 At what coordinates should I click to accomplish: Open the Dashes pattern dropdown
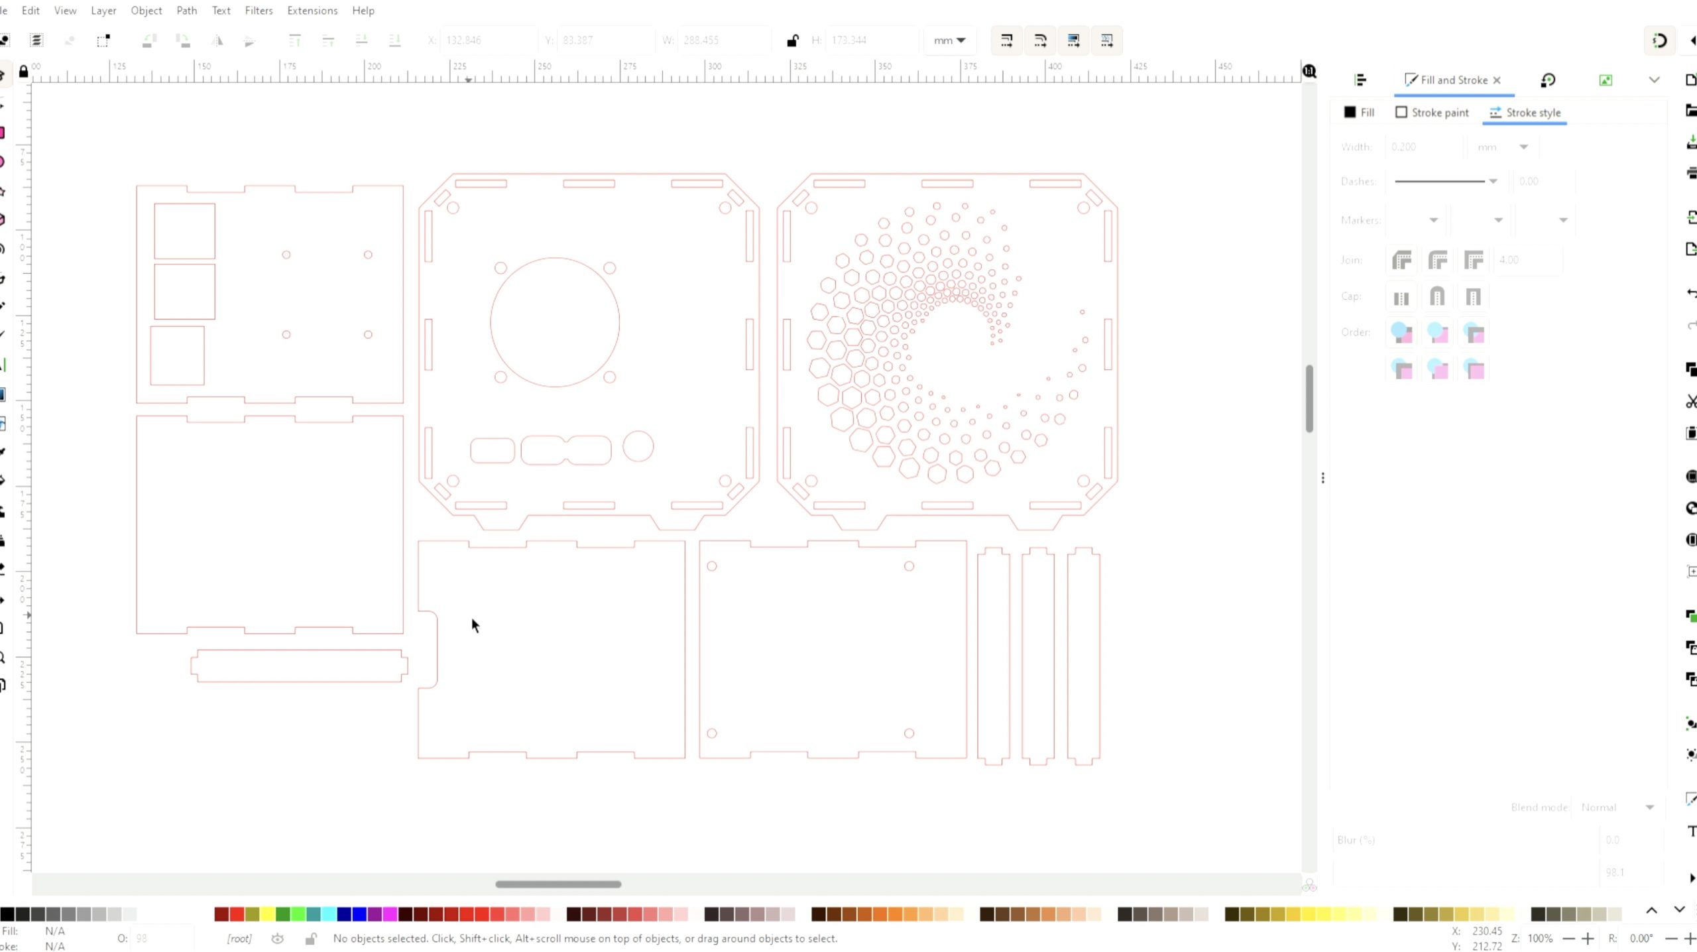[x=1445, y=181]
